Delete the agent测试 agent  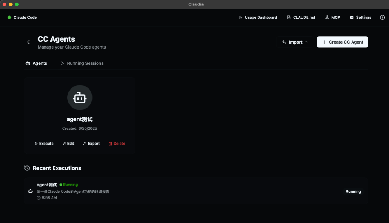(117, 144)
